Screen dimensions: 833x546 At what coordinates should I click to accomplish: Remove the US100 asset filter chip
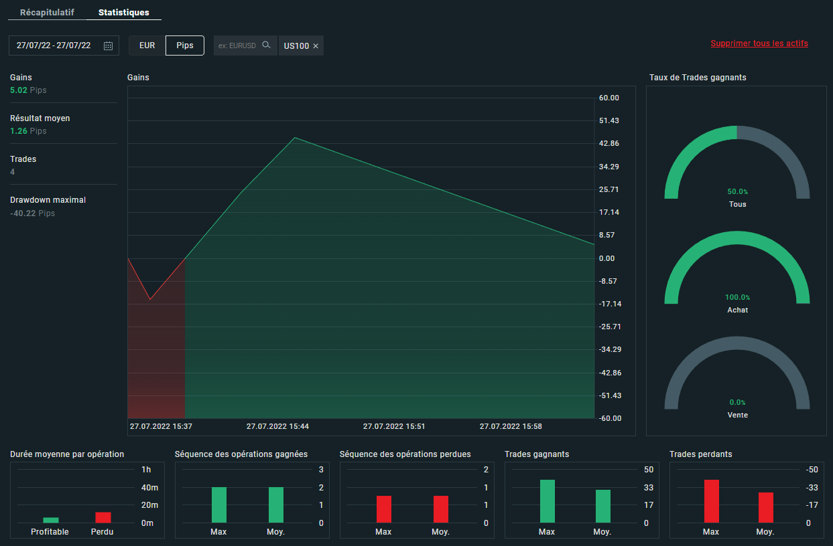316,46
